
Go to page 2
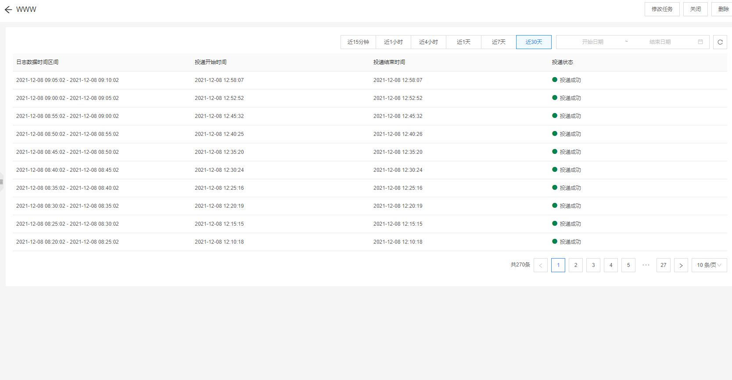[575, 265]
